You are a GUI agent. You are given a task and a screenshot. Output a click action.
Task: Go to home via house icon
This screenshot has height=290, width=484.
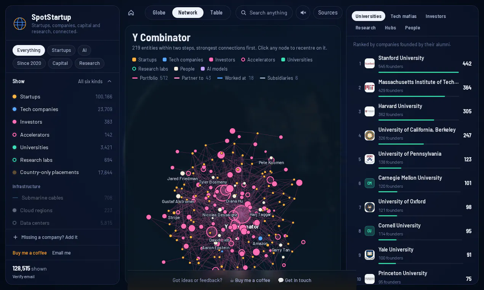[x=131, y=13]
